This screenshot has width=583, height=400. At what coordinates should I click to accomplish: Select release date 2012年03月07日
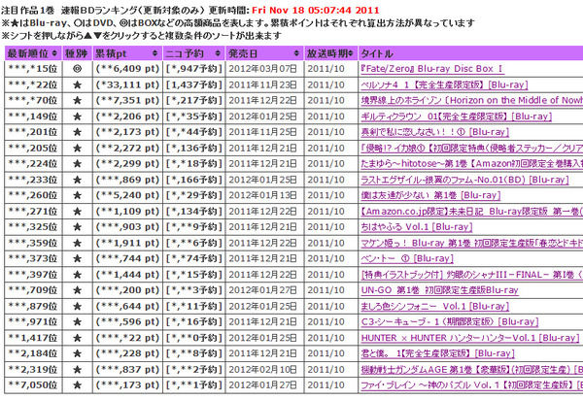click(263, 69)
